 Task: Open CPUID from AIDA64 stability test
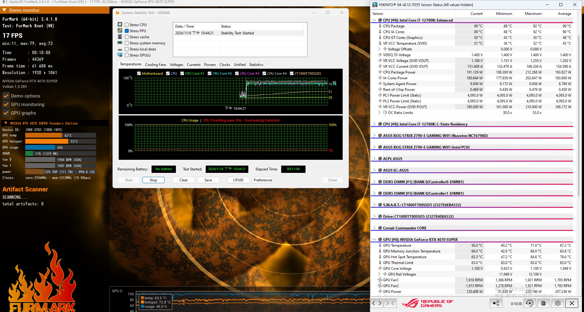coord(238,180)
